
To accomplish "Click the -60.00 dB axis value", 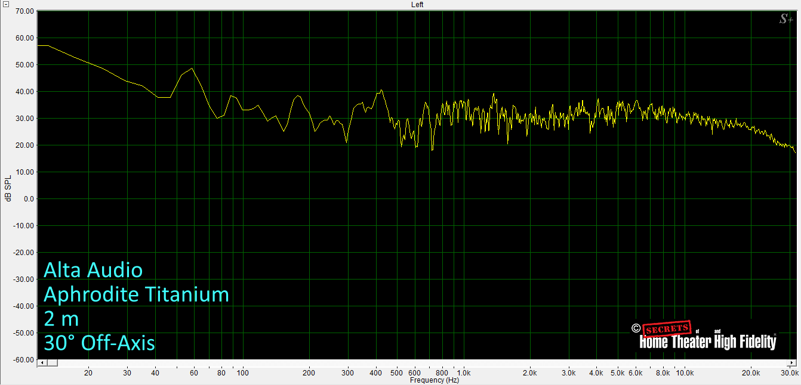I will 23,360.
